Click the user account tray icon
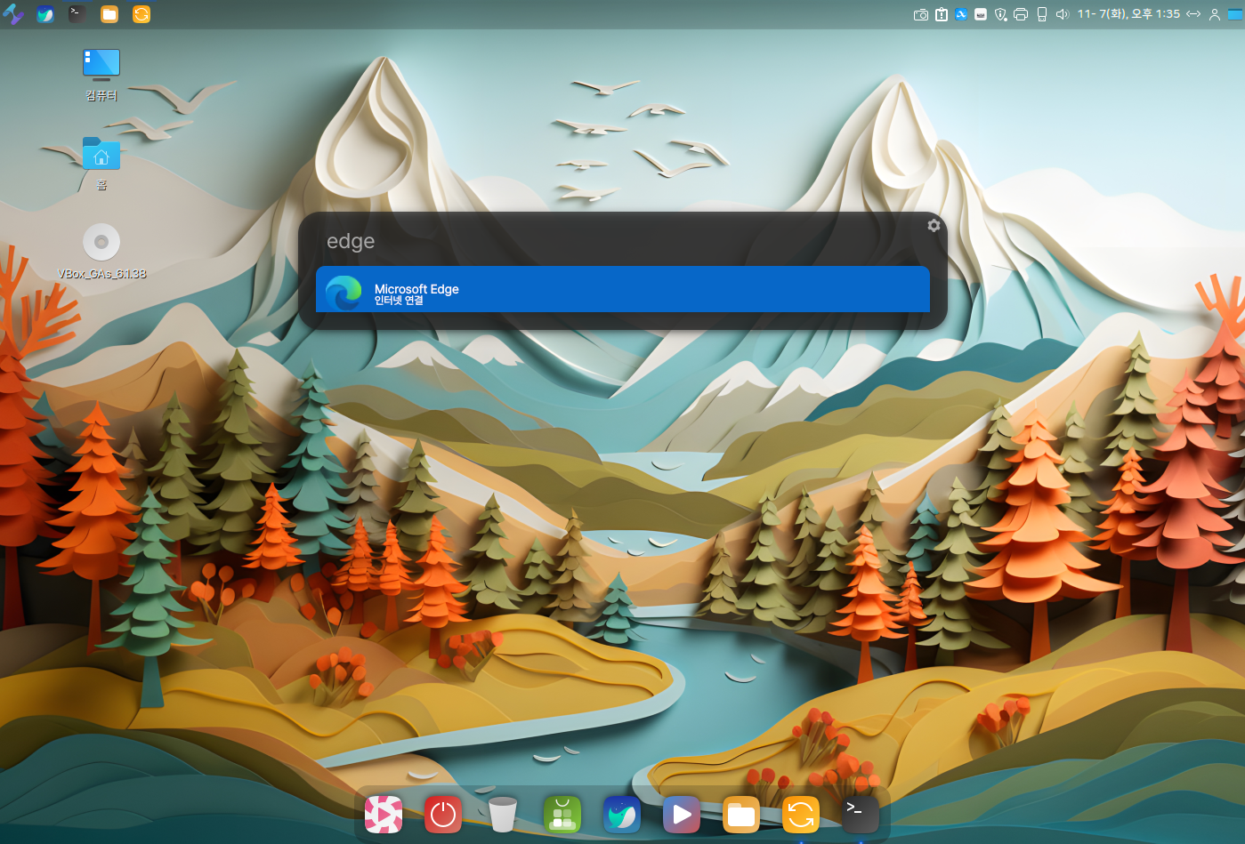This screenshot has width=1245, height=844. point(1214,14)
